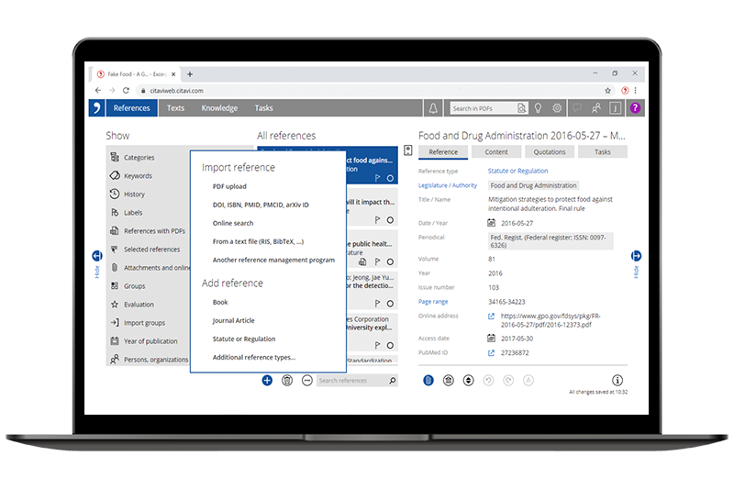734x489 pixels.
Task: Click the Statute or Regulation reference type link
Action: point(517,171)
